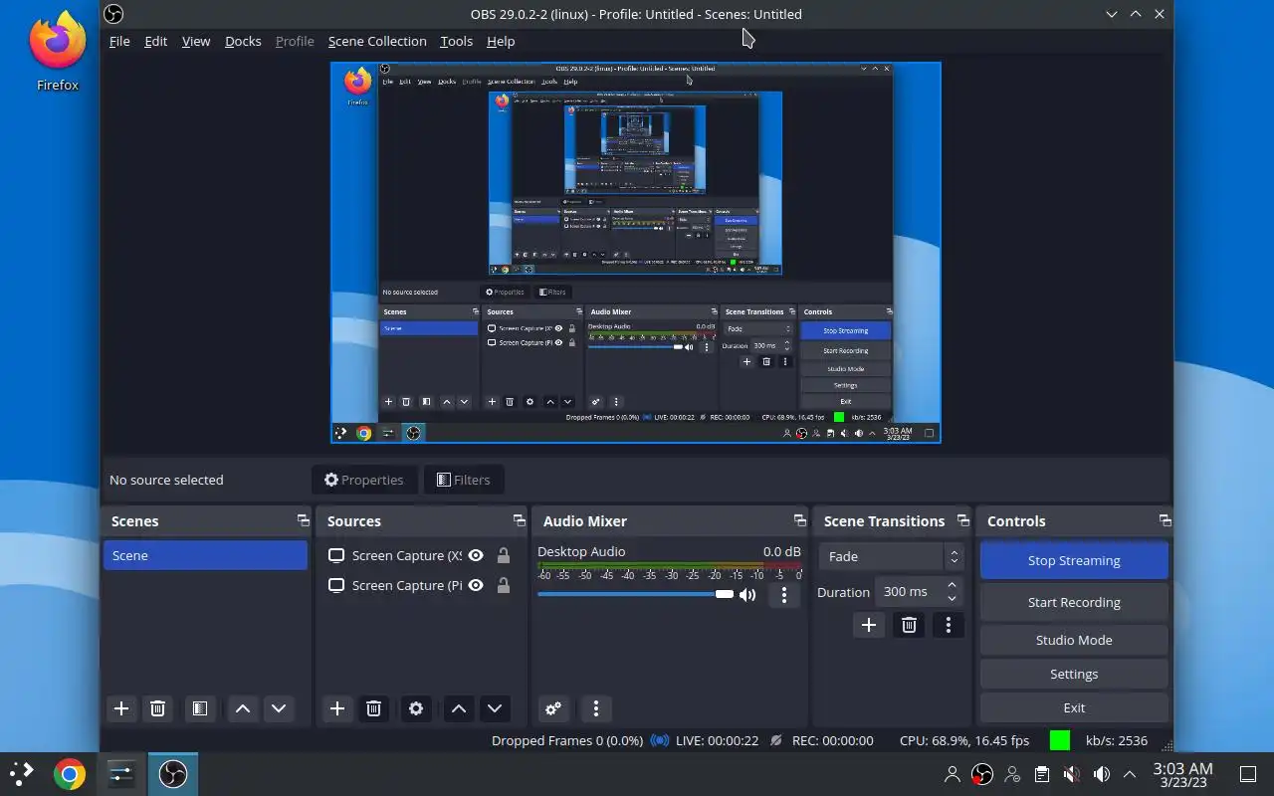Open scene filters icon in Scenes dock
This screenshot has width=1274, height=796.
click(x=200, y=708)
